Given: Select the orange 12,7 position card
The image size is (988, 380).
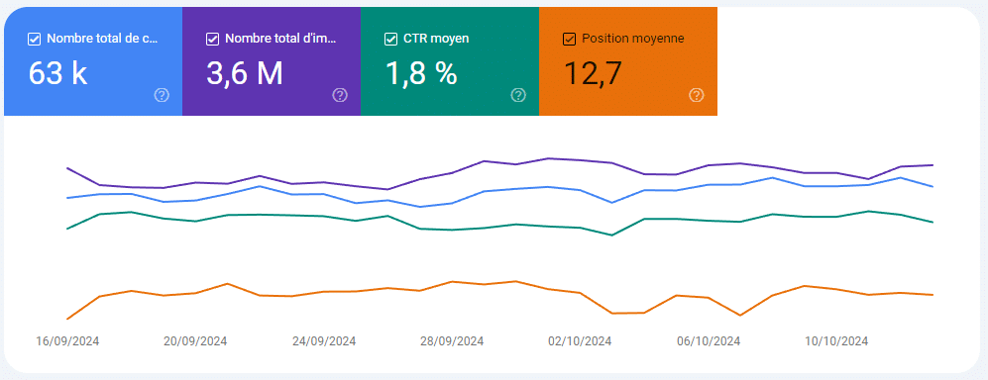Looking at the screenshot, I should [x=628, y=61].
